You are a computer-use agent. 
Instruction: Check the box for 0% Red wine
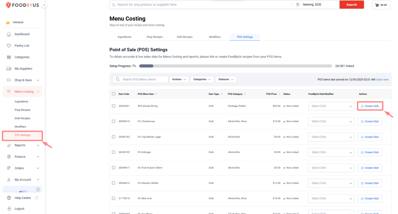coord(113,198)
